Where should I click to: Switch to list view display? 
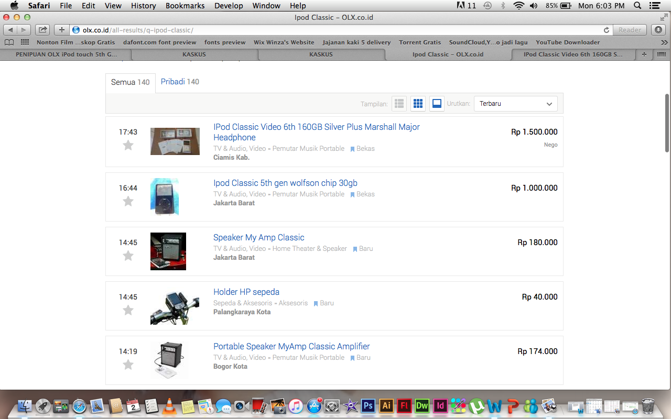pyautogui.click(x=399, y=104)
